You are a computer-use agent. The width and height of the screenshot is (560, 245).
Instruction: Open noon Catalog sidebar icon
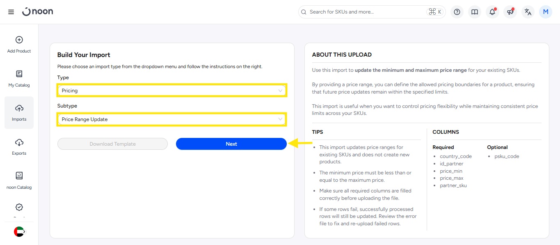point(19,176)
